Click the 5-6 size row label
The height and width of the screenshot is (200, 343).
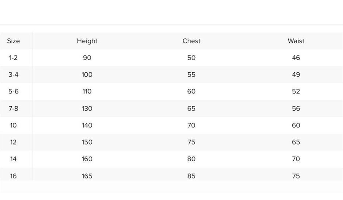coord(14,91)
